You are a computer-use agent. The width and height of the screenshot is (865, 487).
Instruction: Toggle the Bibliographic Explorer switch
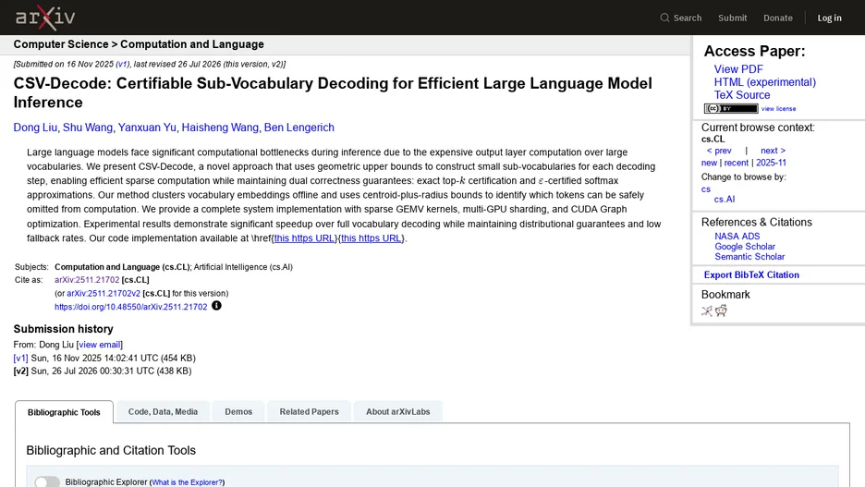tap(47, 482)
